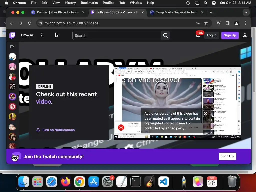Viewport: 256px width, 192px height.
Task: Open the Safari icon in the Dock
Action: click(x=52, y=182)
